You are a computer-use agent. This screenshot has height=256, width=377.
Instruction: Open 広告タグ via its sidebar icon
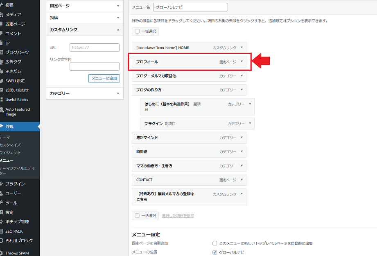(2, 62)
